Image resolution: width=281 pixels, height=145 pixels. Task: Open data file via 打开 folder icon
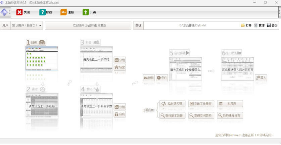tap(243, 26)
